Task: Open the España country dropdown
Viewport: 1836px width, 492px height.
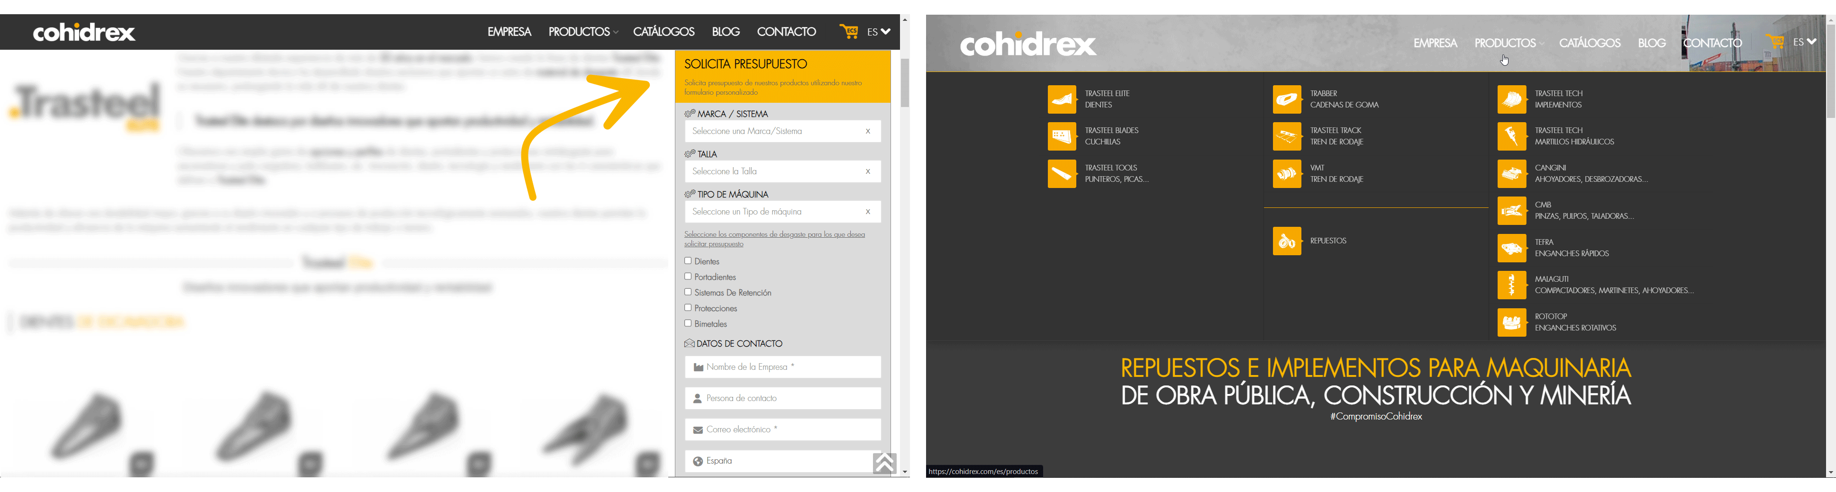Action: (x=782, y=461)
